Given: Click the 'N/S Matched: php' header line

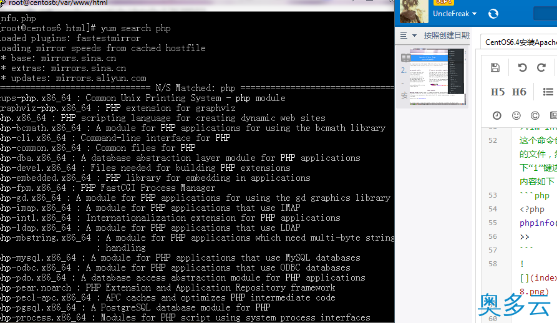Looking at the screenshot, I should (x=197, y=88).
